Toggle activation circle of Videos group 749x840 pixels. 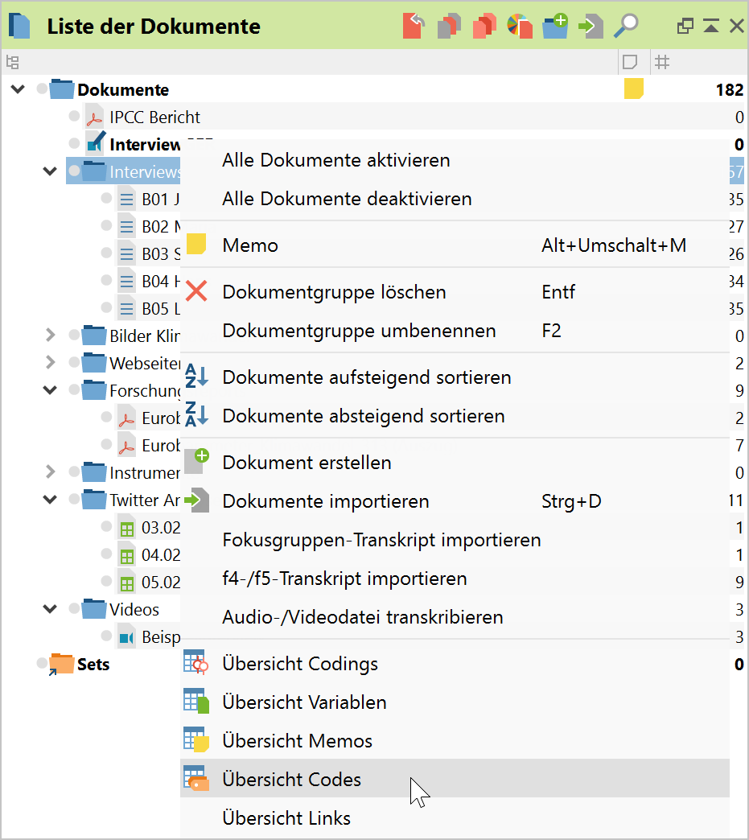(75, 608)
